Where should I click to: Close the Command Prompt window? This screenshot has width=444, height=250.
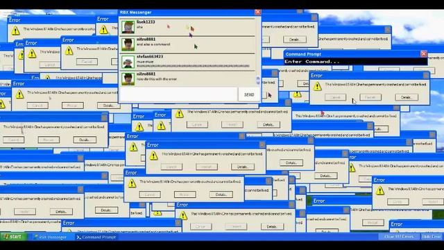(424, 53)
